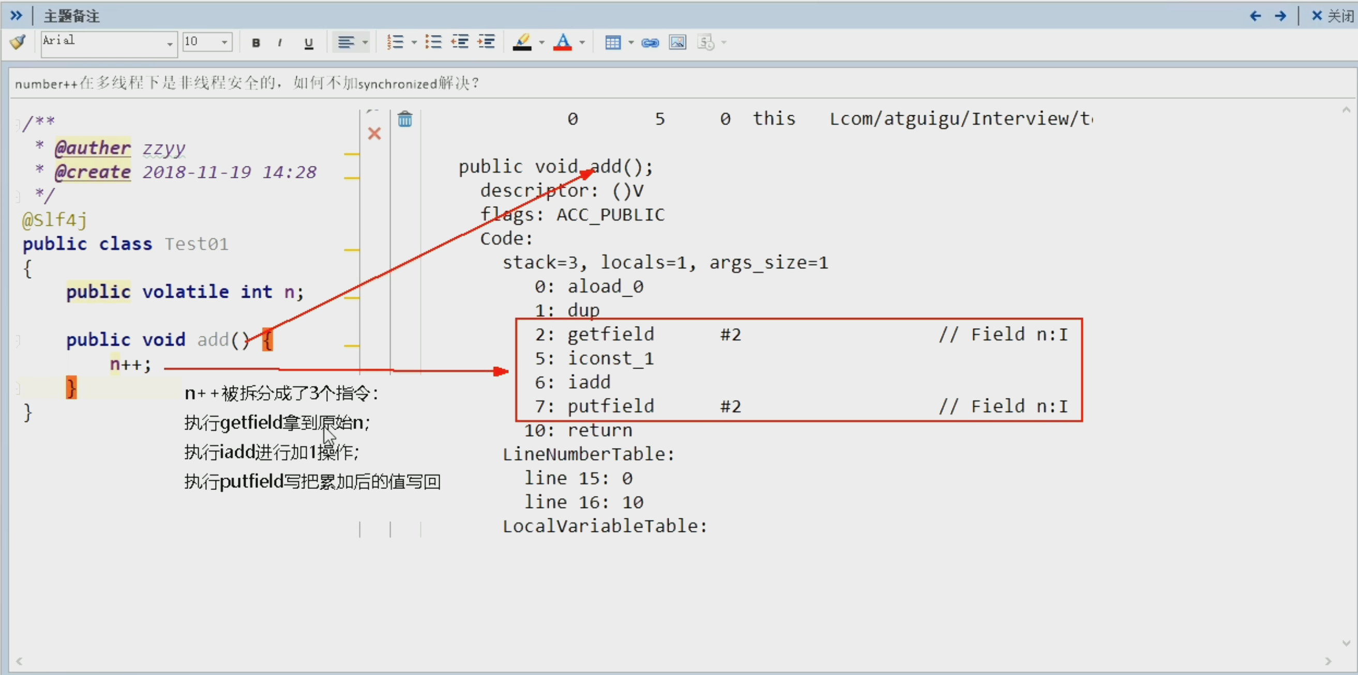The image size is (1358, 675).
Task: Click the '5: iconst_1' instruction text
Action: (x=594, y=358)
